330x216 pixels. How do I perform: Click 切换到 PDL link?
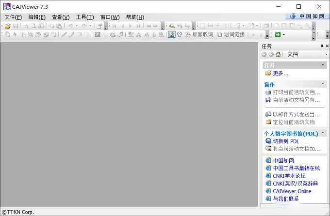(286, 141)
